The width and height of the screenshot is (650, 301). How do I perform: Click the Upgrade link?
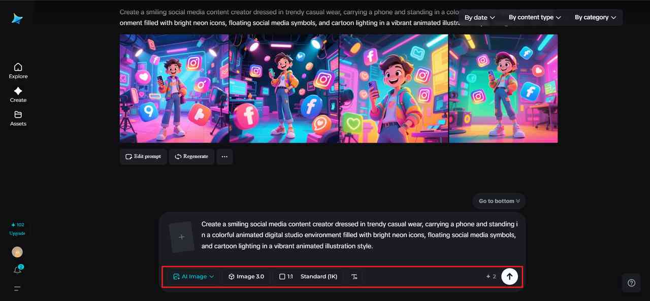(x=17, y=233)
